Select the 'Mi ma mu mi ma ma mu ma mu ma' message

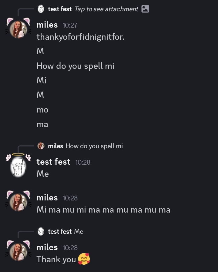tap(103, 210)
